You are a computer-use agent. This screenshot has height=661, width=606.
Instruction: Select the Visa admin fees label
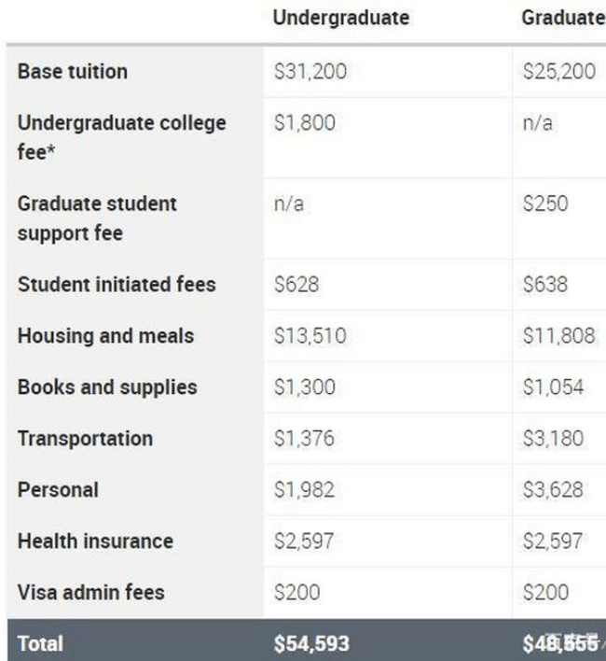(x=91, y=593)
